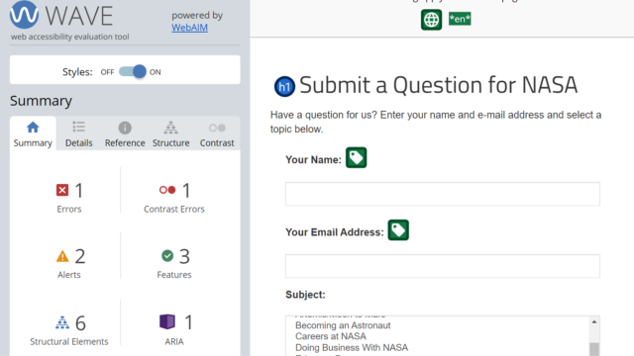Click the Features label
This screenshot has width=634, height=356.
coord(174,275)
